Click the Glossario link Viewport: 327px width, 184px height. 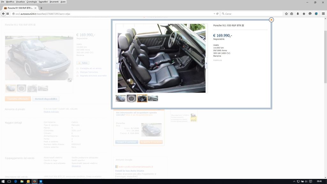(x=76, y=166)
